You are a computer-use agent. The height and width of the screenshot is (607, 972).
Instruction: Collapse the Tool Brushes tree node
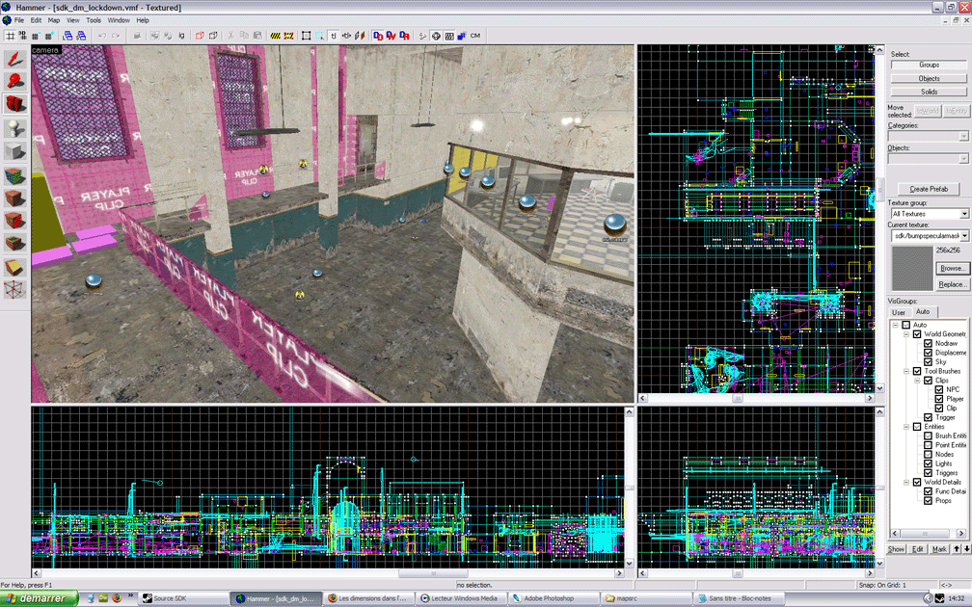tap(905, 371)
